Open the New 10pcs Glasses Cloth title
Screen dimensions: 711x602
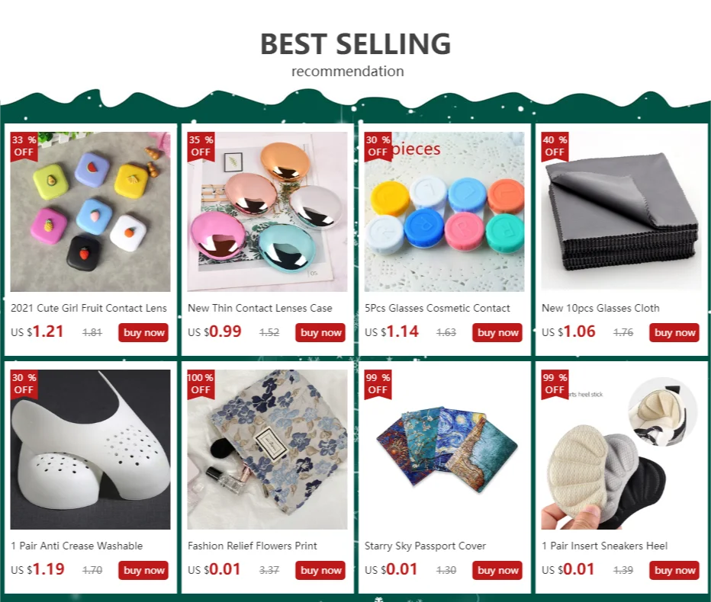[x=600, y=308]
